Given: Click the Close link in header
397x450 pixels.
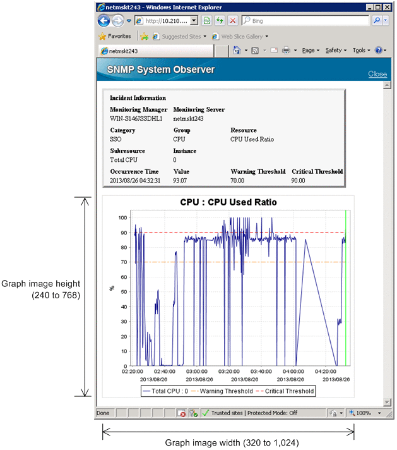Looking at the screenshot, I should pos(377,74).
